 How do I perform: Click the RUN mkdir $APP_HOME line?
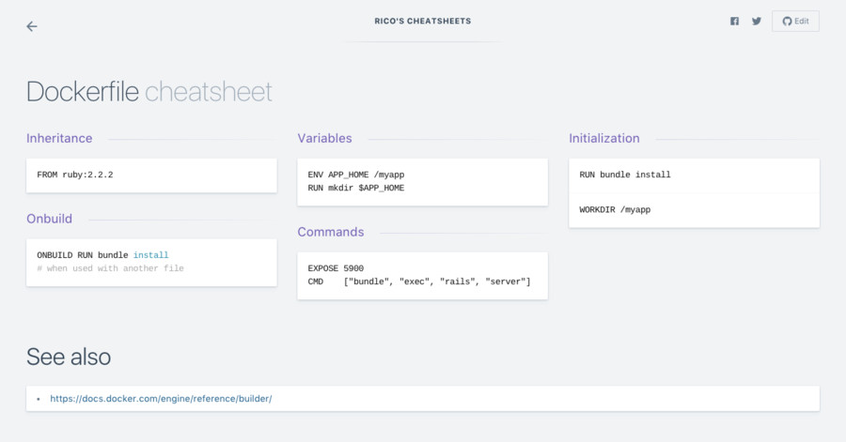pyautogui.click(x=355, y=188)
